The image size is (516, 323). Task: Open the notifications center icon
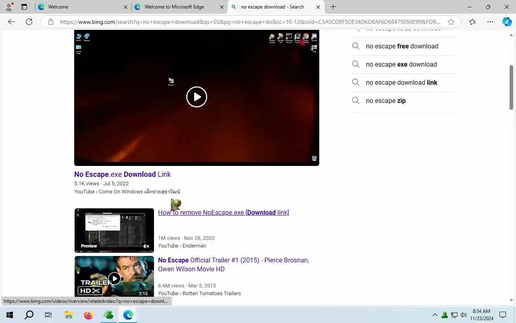click(x=503, y=315)
